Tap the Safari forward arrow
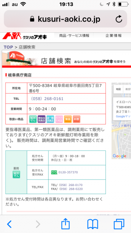This screenshot has height=233, width=131. 38,224
